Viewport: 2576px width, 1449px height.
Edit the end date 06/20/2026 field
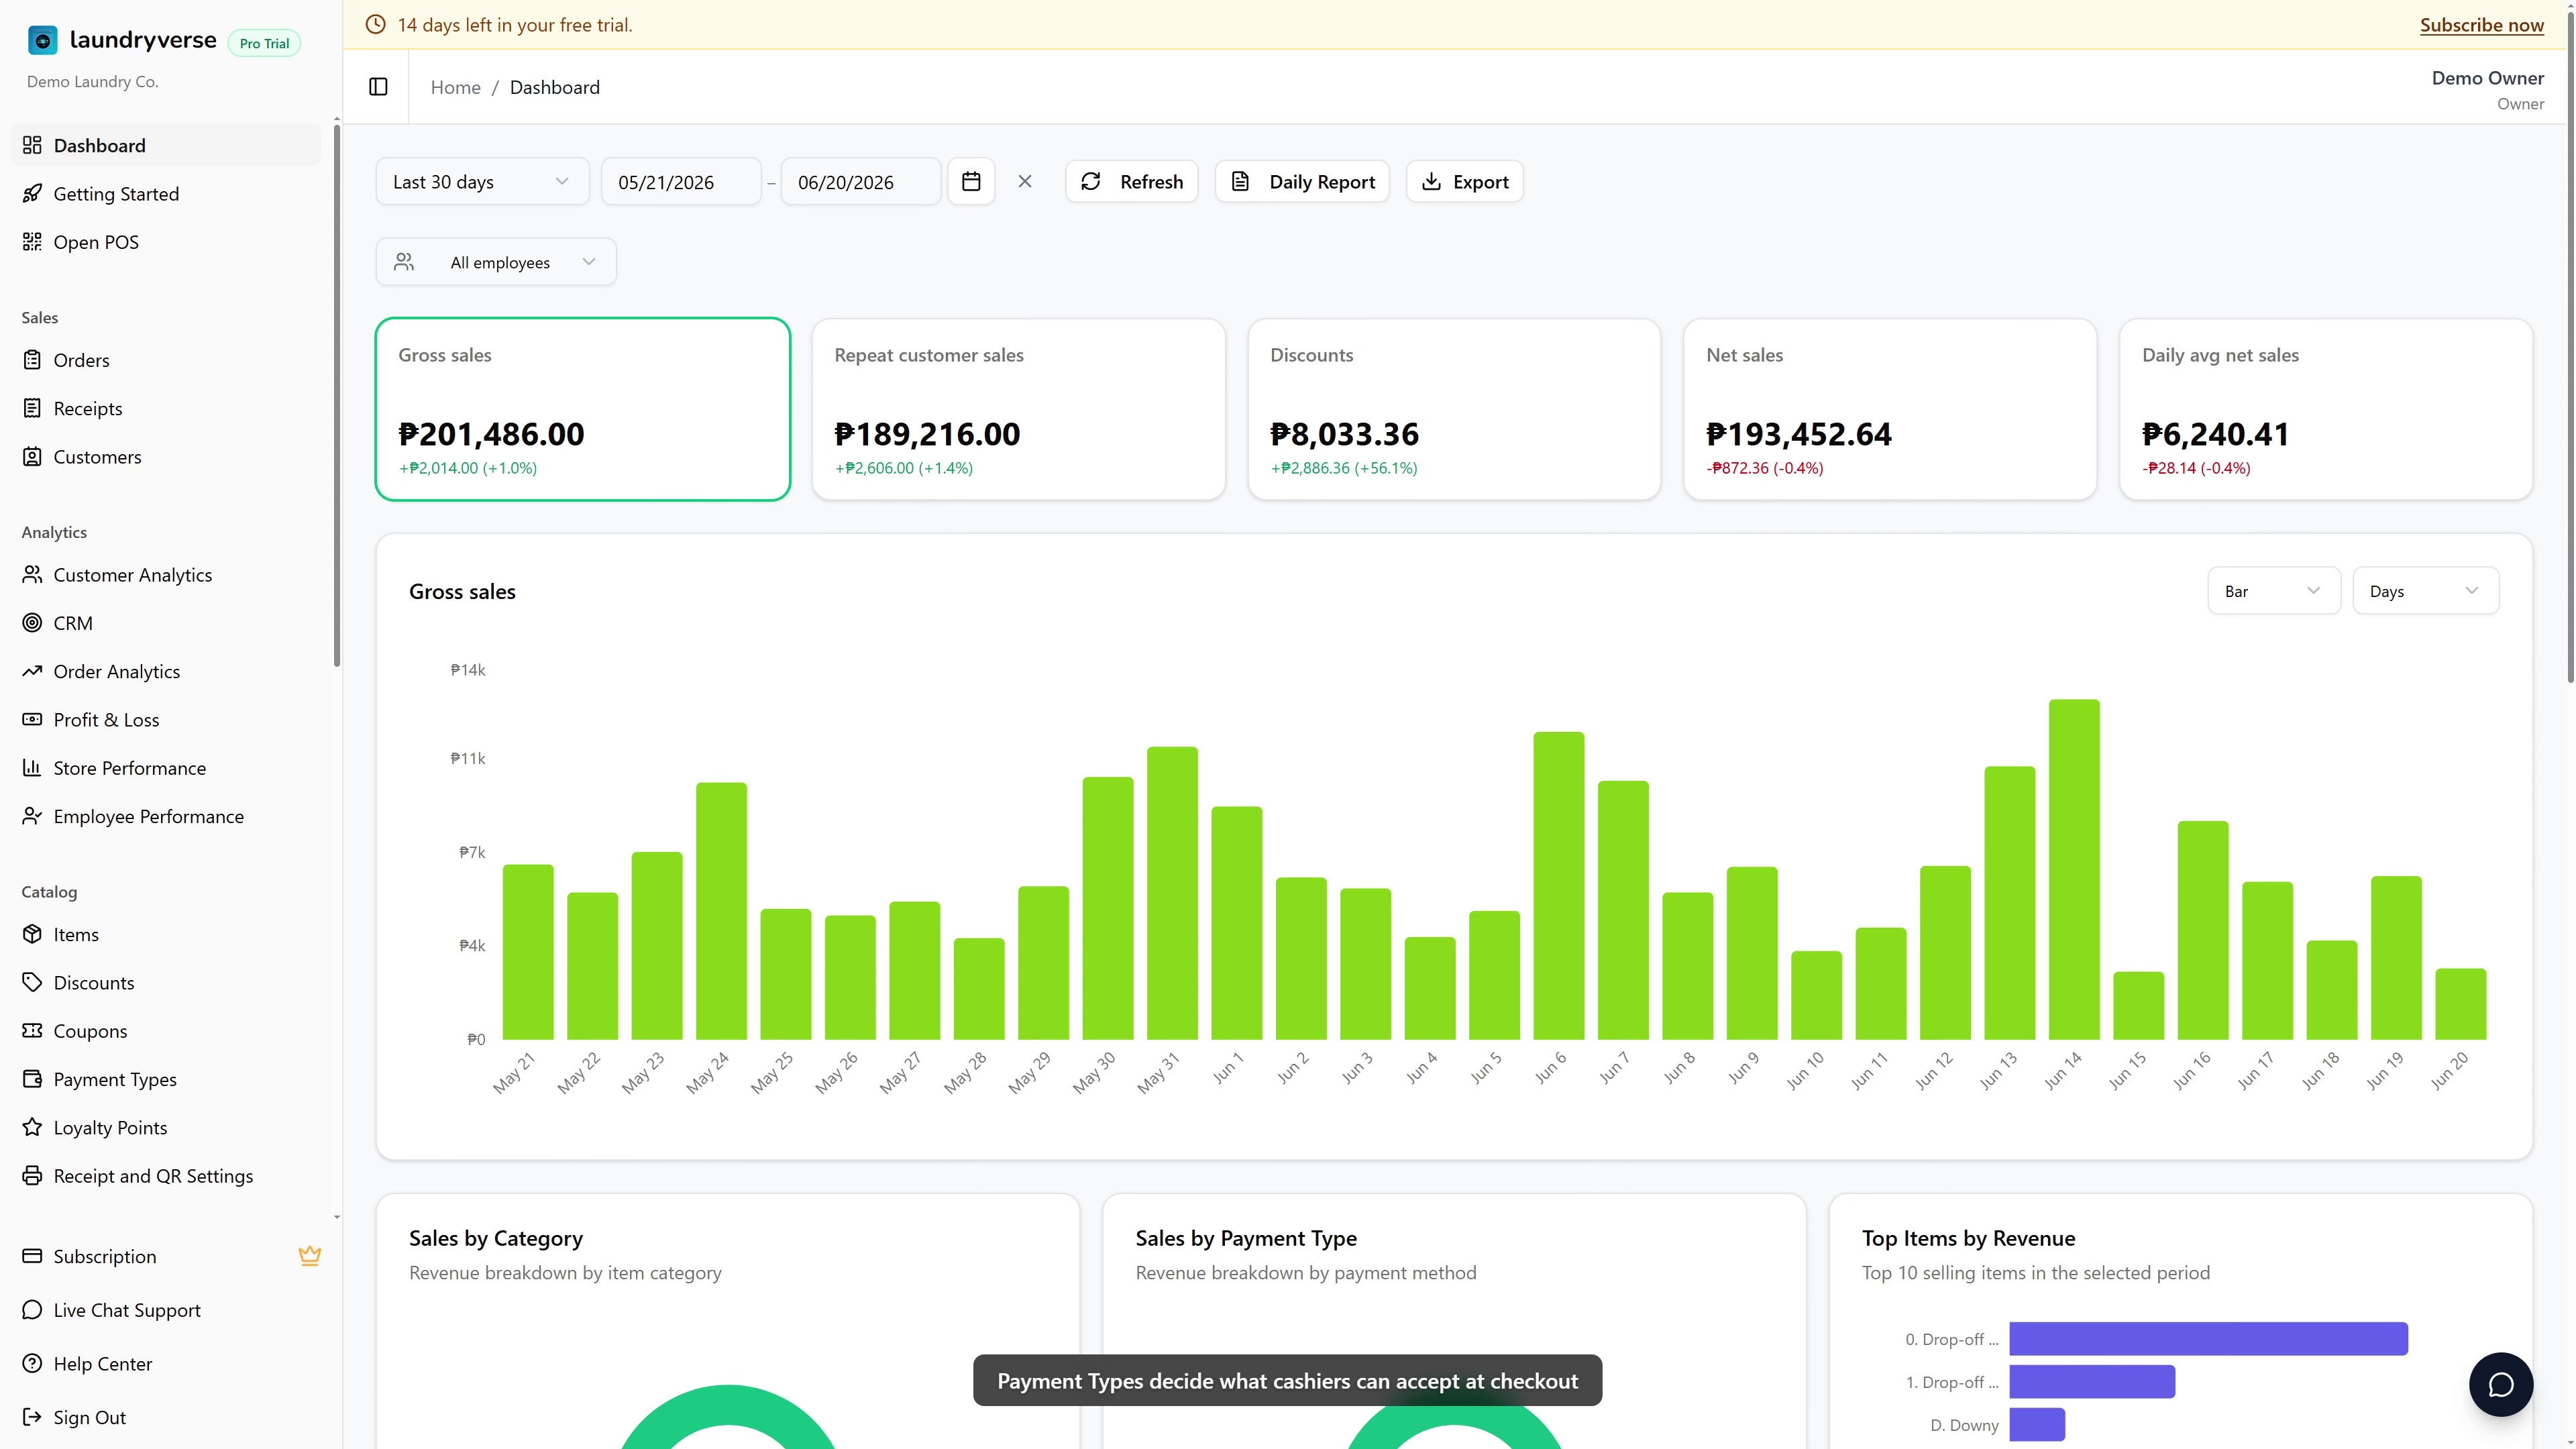(x=861, y=181)
